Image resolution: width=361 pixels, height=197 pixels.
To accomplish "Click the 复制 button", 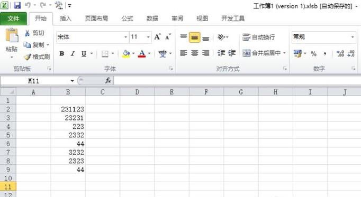I will pos(34,45).
